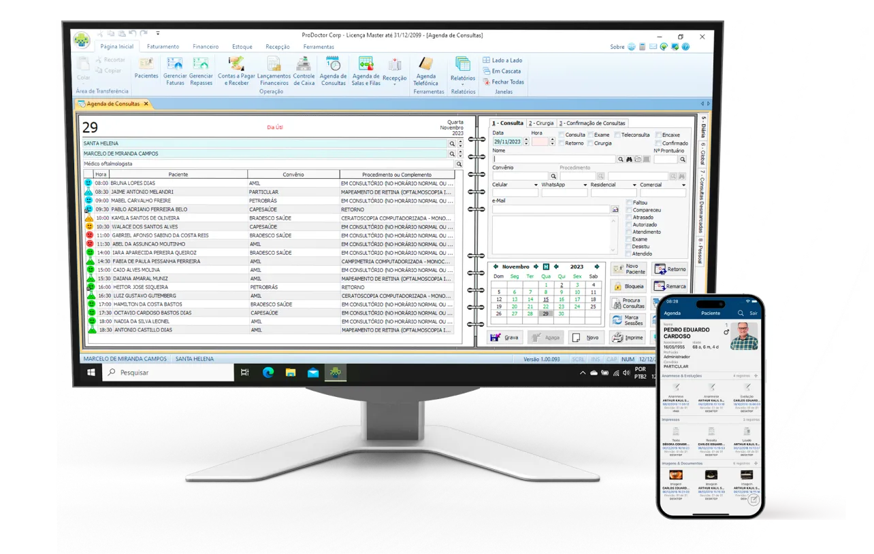
Task: Open the Financeiro ribbon tab
Action: (x=206, y=47)
